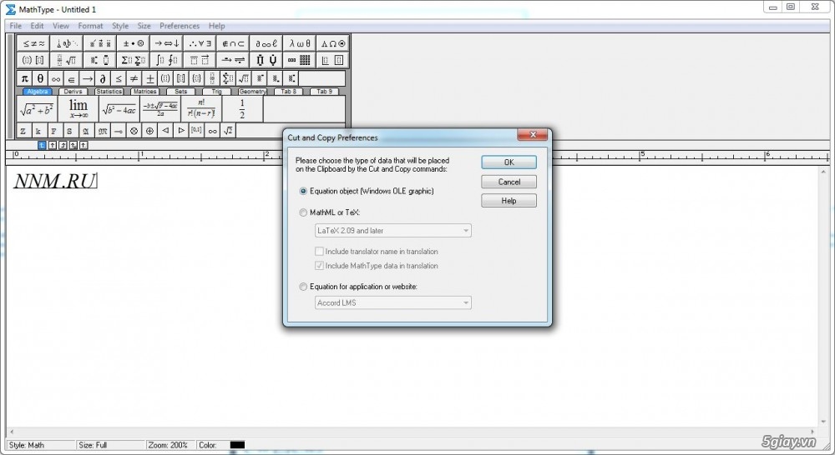Open the integral templates palette
The height and width of the screenshot is (455, 835).
pos(167,60)
